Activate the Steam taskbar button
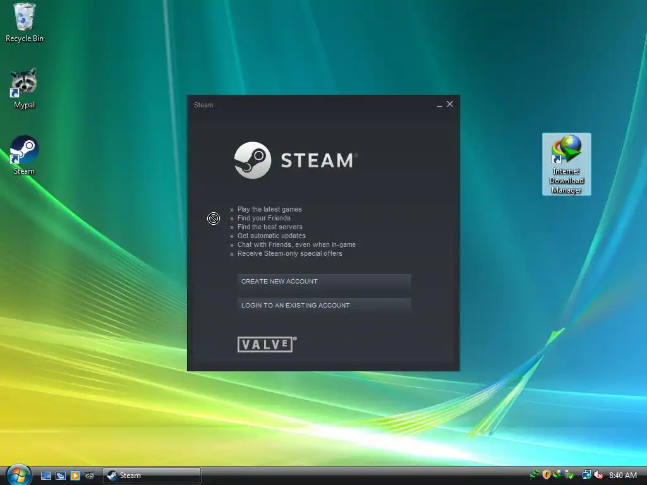The height and width of the screenshot is (485, 647). point(152,476)
